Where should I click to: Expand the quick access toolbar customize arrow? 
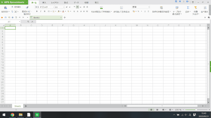[x=28, y=17]
